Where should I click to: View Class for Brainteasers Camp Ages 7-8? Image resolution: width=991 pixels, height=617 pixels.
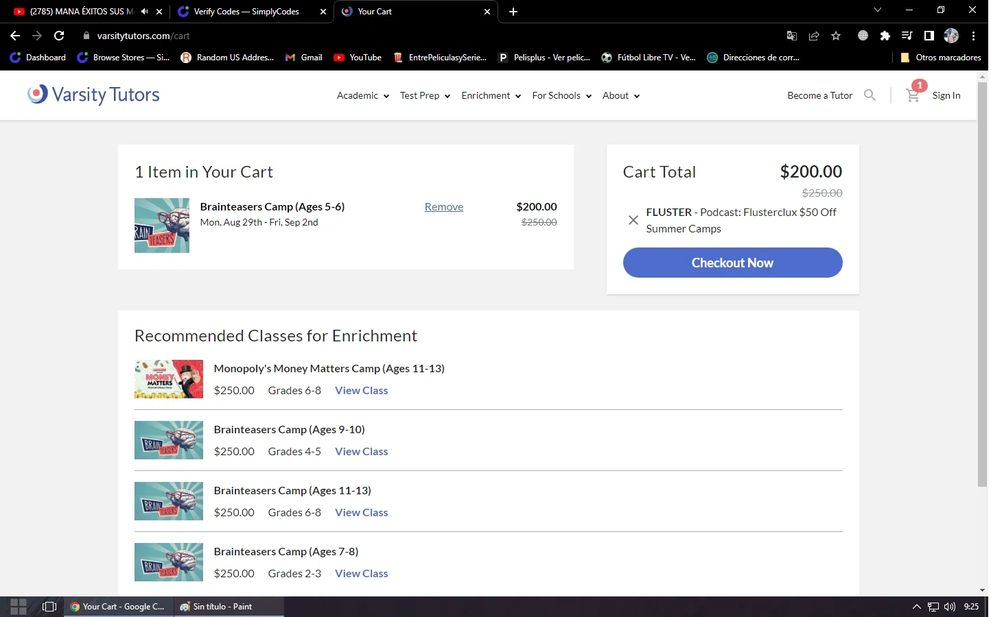click(x=362, y=573)
